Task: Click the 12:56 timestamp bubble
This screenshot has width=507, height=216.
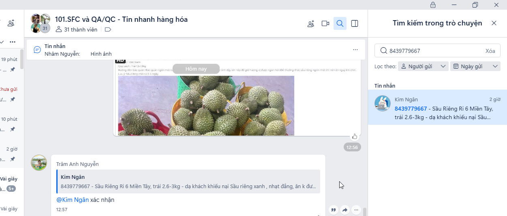Action: tap(352, 147)
